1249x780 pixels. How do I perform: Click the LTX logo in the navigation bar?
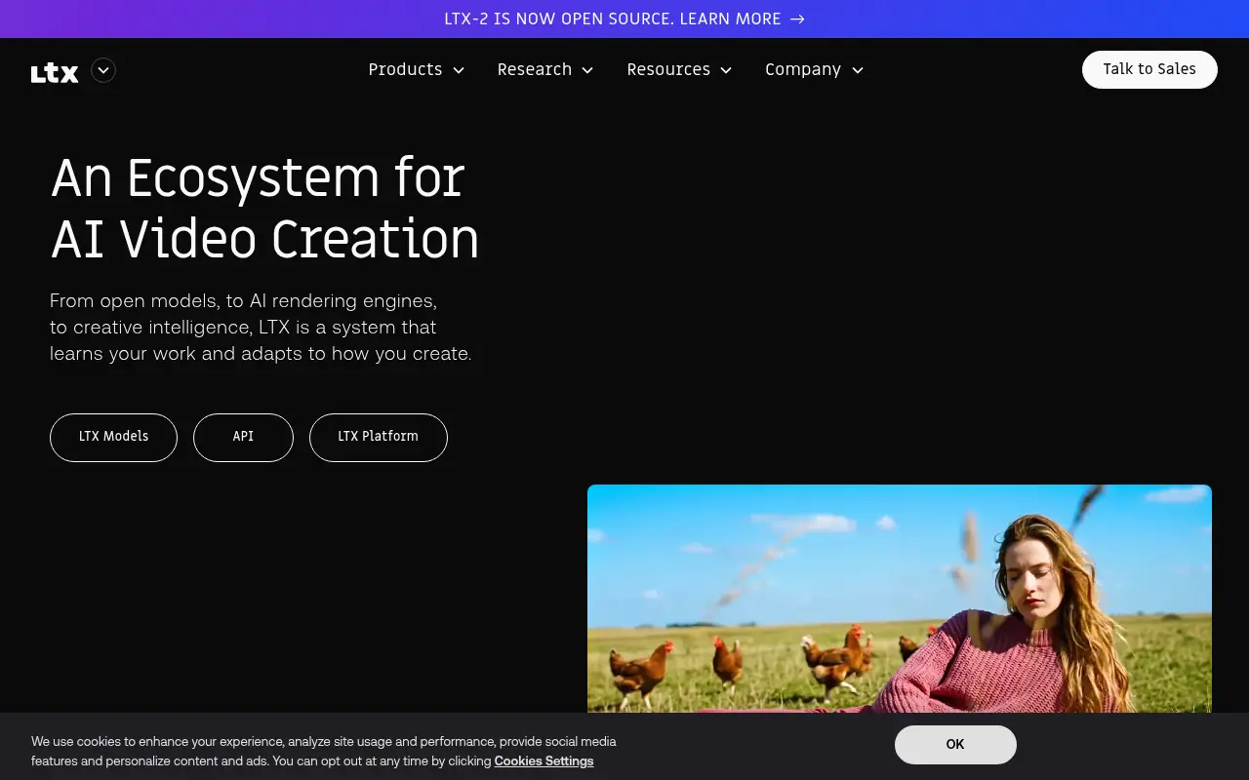[54, 70]
